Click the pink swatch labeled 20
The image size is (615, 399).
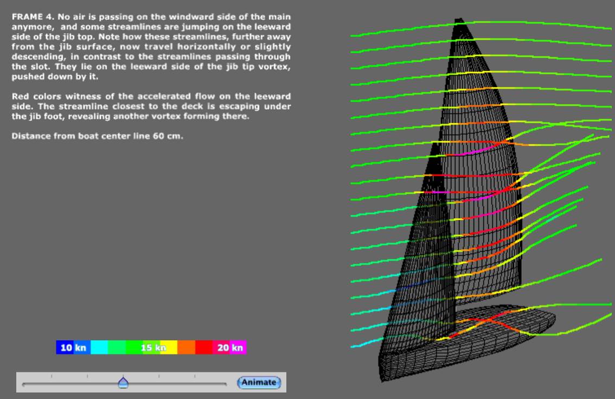tap(221, 347)
